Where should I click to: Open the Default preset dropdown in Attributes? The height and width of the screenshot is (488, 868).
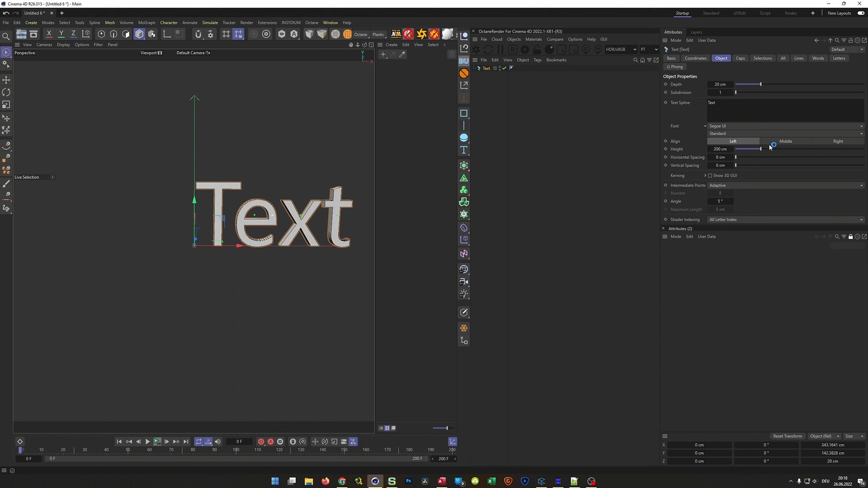coord(847,50)
